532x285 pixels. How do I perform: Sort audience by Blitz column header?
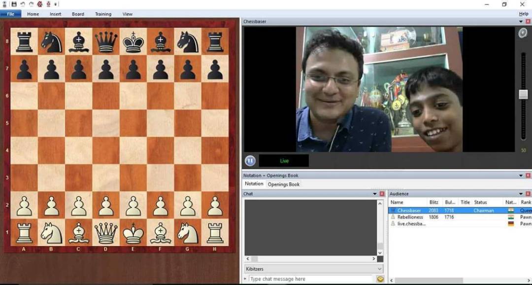(x=434, y=202)
